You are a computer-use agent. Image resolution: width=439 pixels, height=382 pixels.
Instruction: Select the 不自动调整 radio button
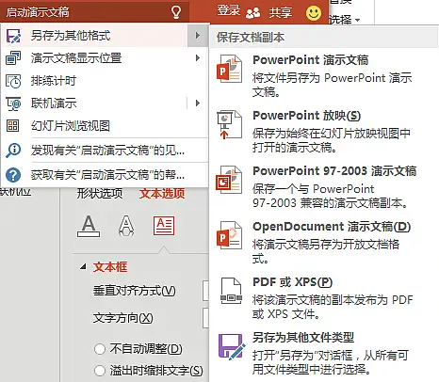pos(100,349)
